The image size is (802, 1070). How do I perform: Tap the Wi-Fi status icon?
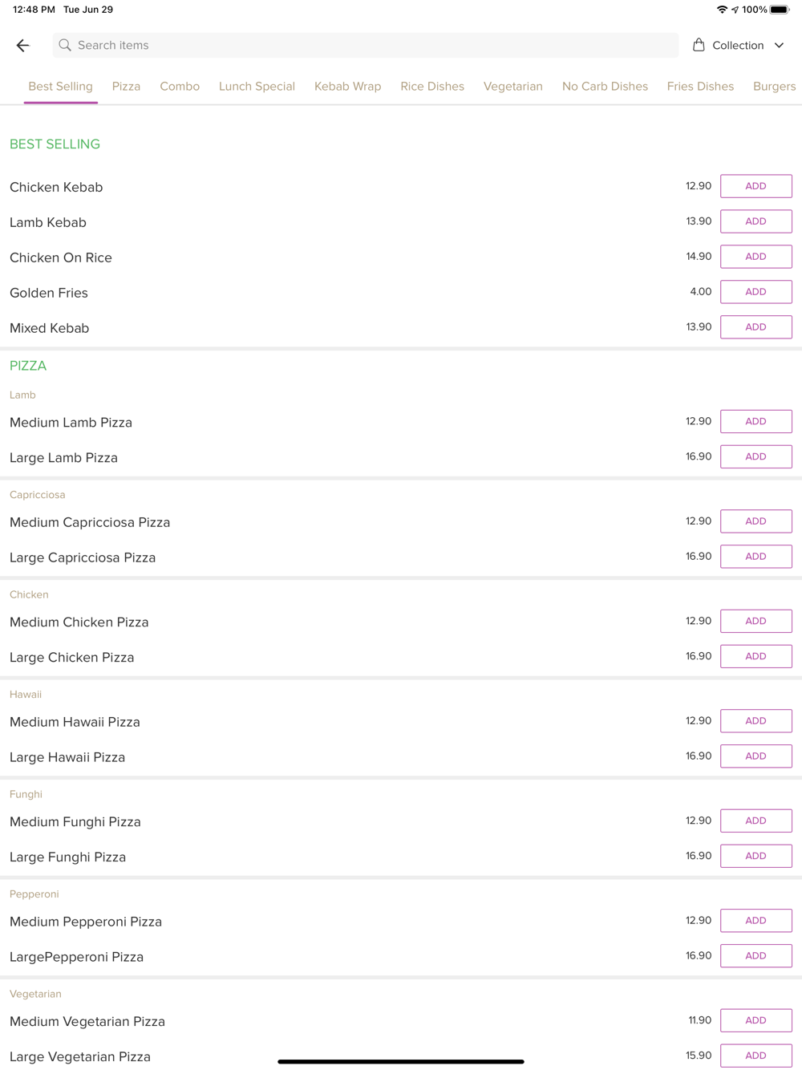click(x=722, y=10)
